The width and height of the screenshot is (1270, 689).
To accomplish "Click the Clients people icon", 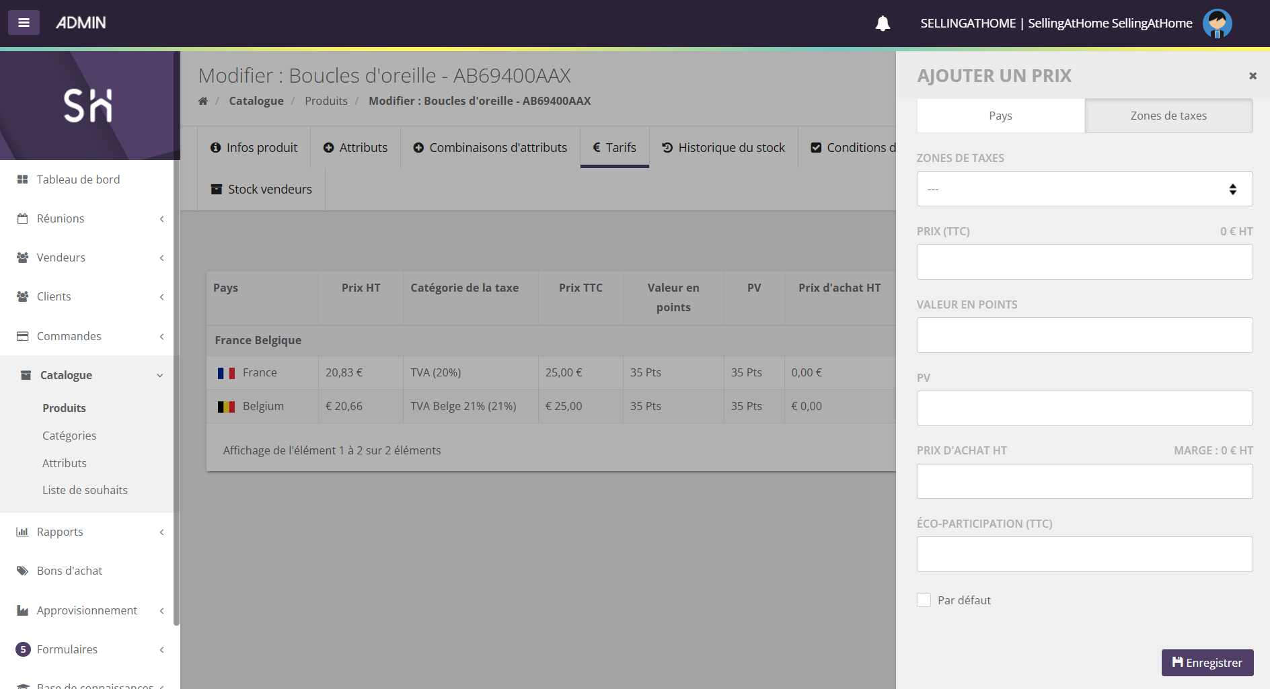I will coord(22,296).
